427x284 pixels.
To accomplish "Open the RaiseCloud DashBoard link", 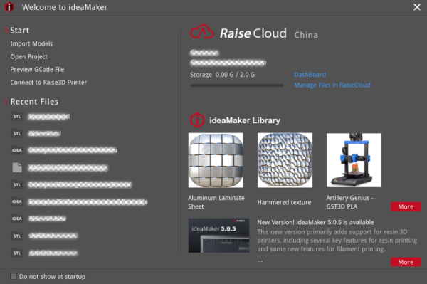I will 310,75.
